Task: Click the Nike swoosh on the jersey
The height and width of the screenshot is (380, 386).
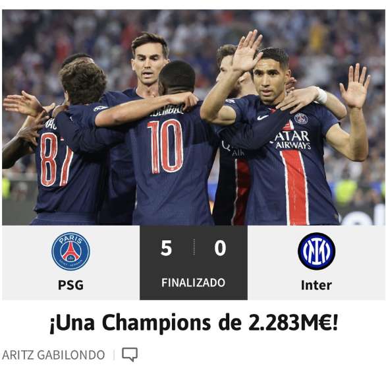Action: pos(263,117)
